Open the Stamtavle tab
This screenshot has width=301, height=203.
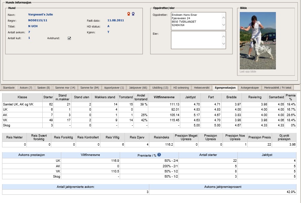(9, 88)
